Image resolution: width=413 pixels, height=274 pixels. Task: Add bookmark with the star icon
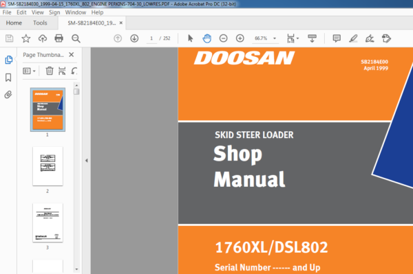(x=26, y=38)
